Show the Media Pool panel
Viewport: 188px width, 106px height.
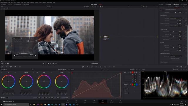coord(18,4)
